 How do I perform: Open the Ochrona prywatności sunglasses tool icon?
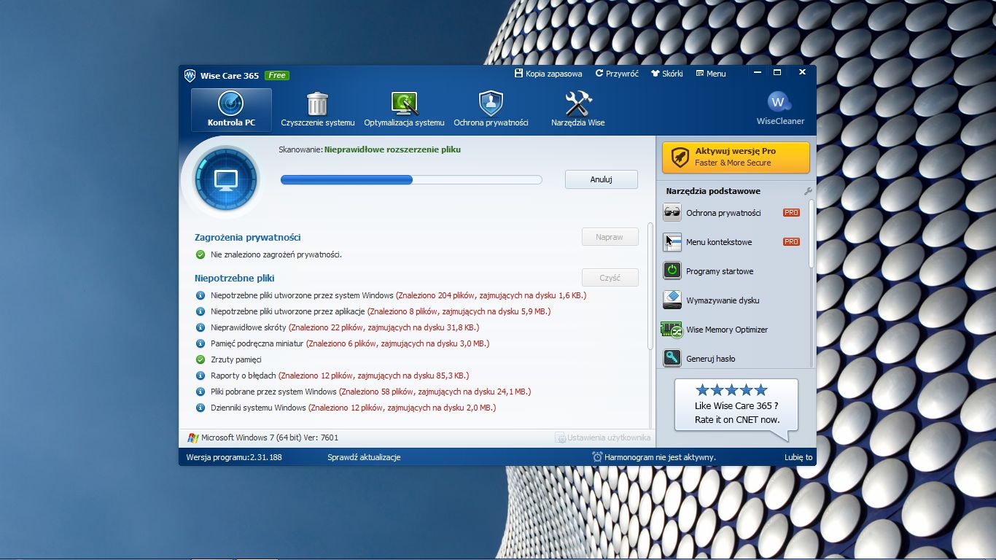(x=672, y=213)
